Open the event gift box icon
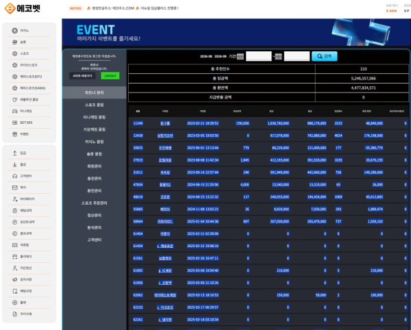Image resolution: width=411 pixels, height=330 pixels. (15, 134)
